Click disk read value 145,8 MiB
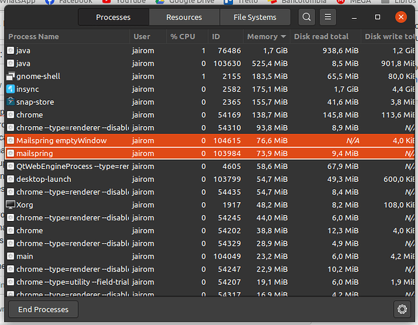The image size is (418, 325). 341,114
